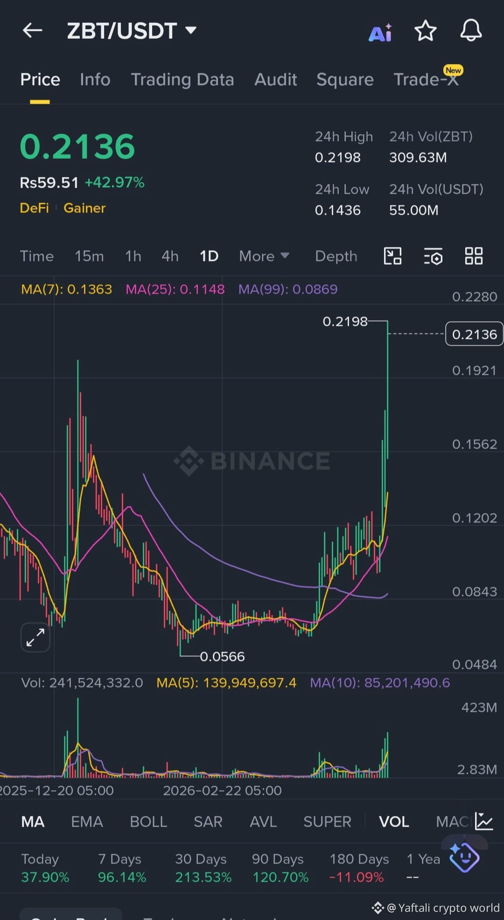Image resolution: width=504 pixels, height=920 pixels.
Task: Expand the More timeframes dropdown
Action: 264,256
